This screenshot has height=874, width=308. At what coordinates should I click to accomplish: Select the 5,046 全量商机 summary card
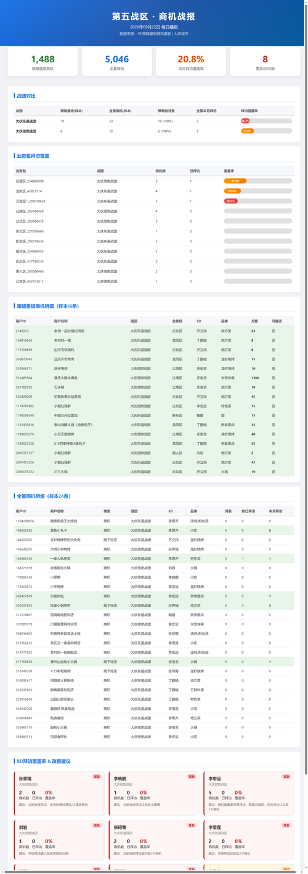(x=117, y=62)
